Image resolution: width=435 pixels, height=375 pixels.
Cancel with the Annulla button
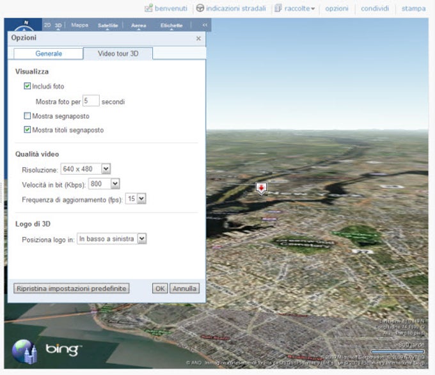pos(184,289)
